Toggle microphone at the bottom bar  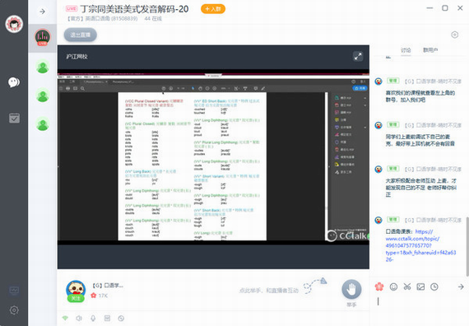pyautogui.click(x=93, y=319)
